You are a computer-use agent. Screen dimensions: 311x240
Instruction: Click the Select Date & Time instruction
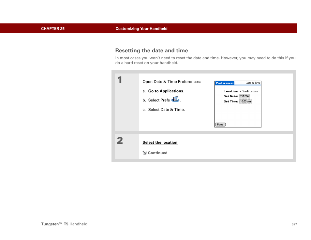click(x=166, y=110)
